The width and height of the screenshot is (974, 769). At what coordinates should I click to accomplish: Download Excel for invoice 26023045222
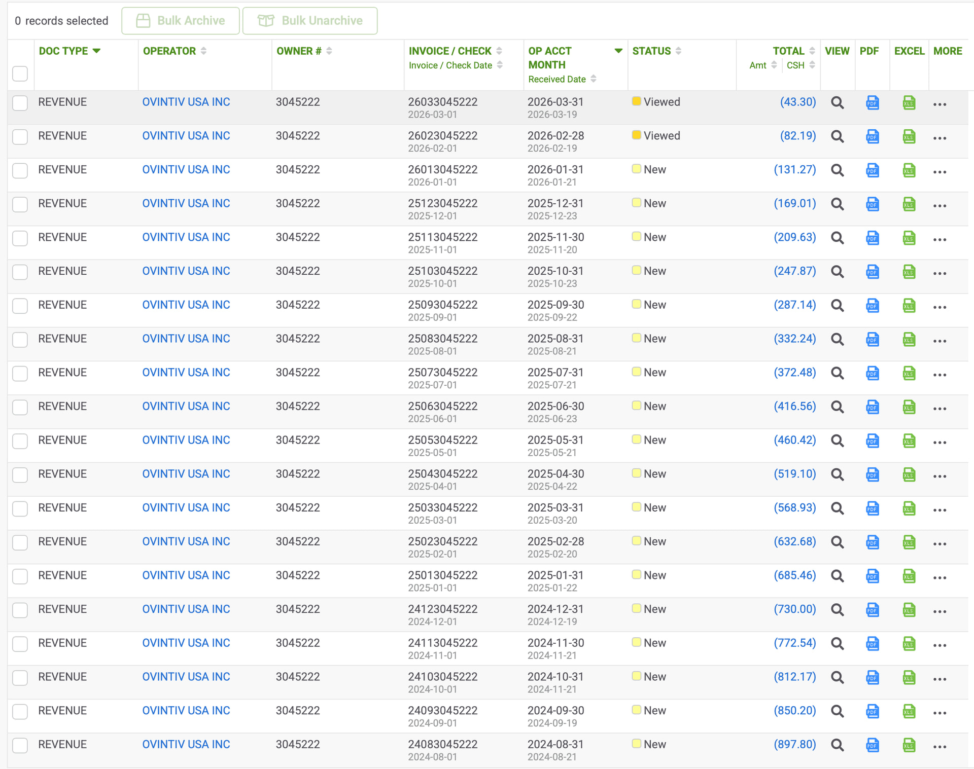(909, 137)
